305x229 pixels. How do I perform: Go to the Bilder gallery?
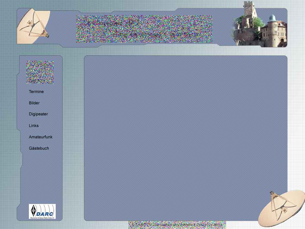pos(34,103)
